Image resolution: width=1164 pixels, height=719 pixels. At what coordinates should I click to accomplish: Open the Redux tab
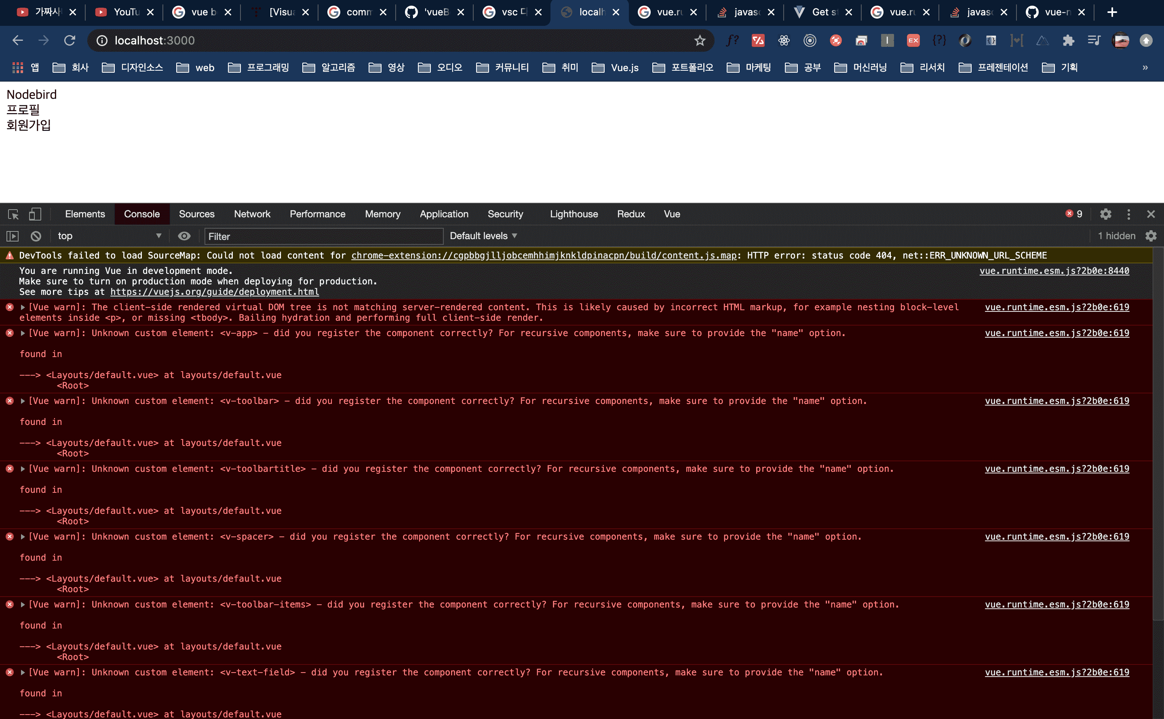click(x=631, y=214)
